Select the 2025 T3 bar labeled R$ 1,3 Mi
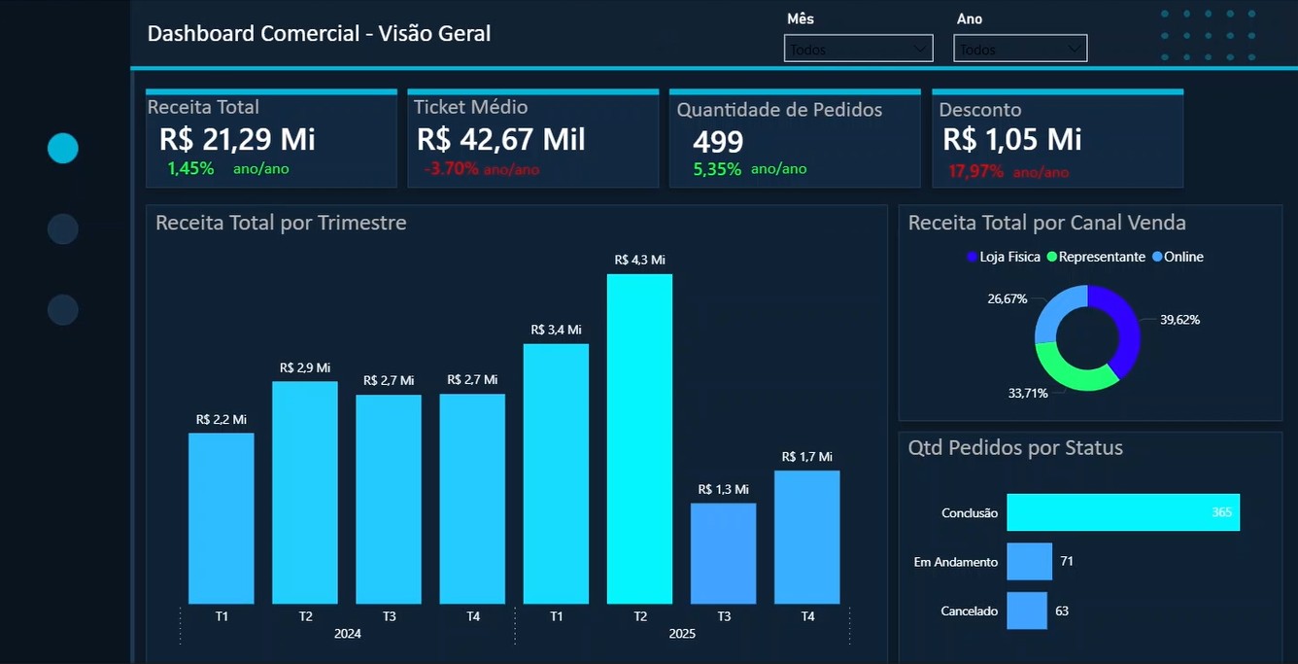The image size is (1298, 664). (724, 553)
